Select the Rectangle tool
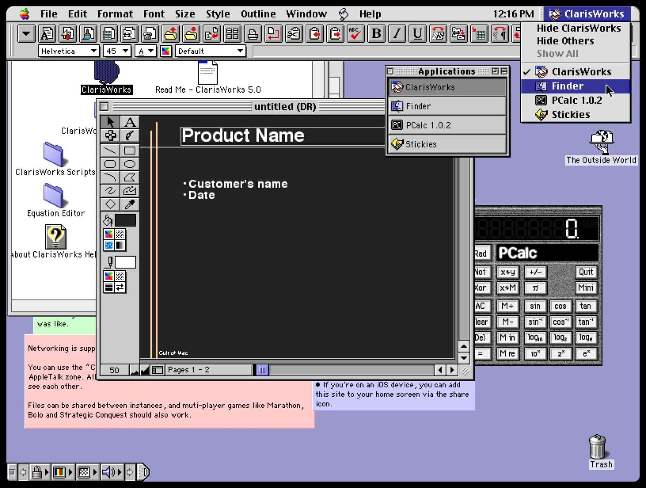646x488 pixels. click(x=130, y=150)
